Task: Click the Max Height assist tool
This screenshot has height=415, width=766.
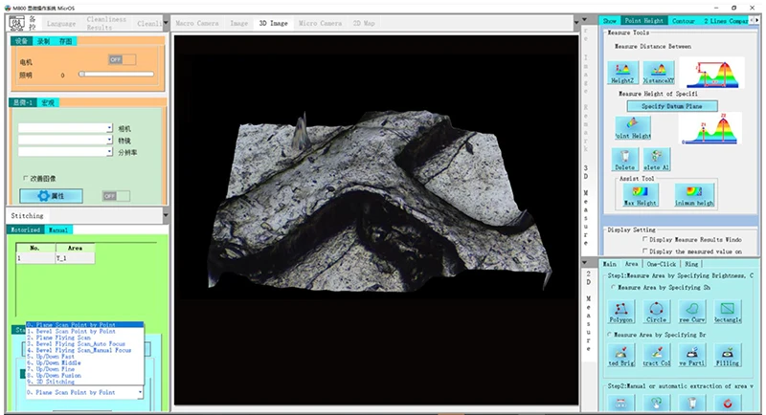Action: click(x=641, y=194)
